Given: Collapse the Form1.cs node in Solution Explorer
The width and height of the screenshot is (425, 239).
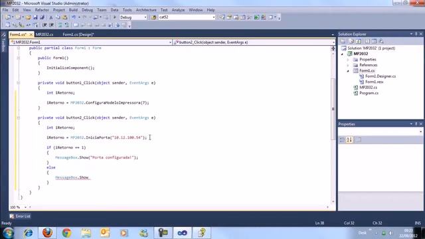Looking at the screenshot, I should pos(348,71).
